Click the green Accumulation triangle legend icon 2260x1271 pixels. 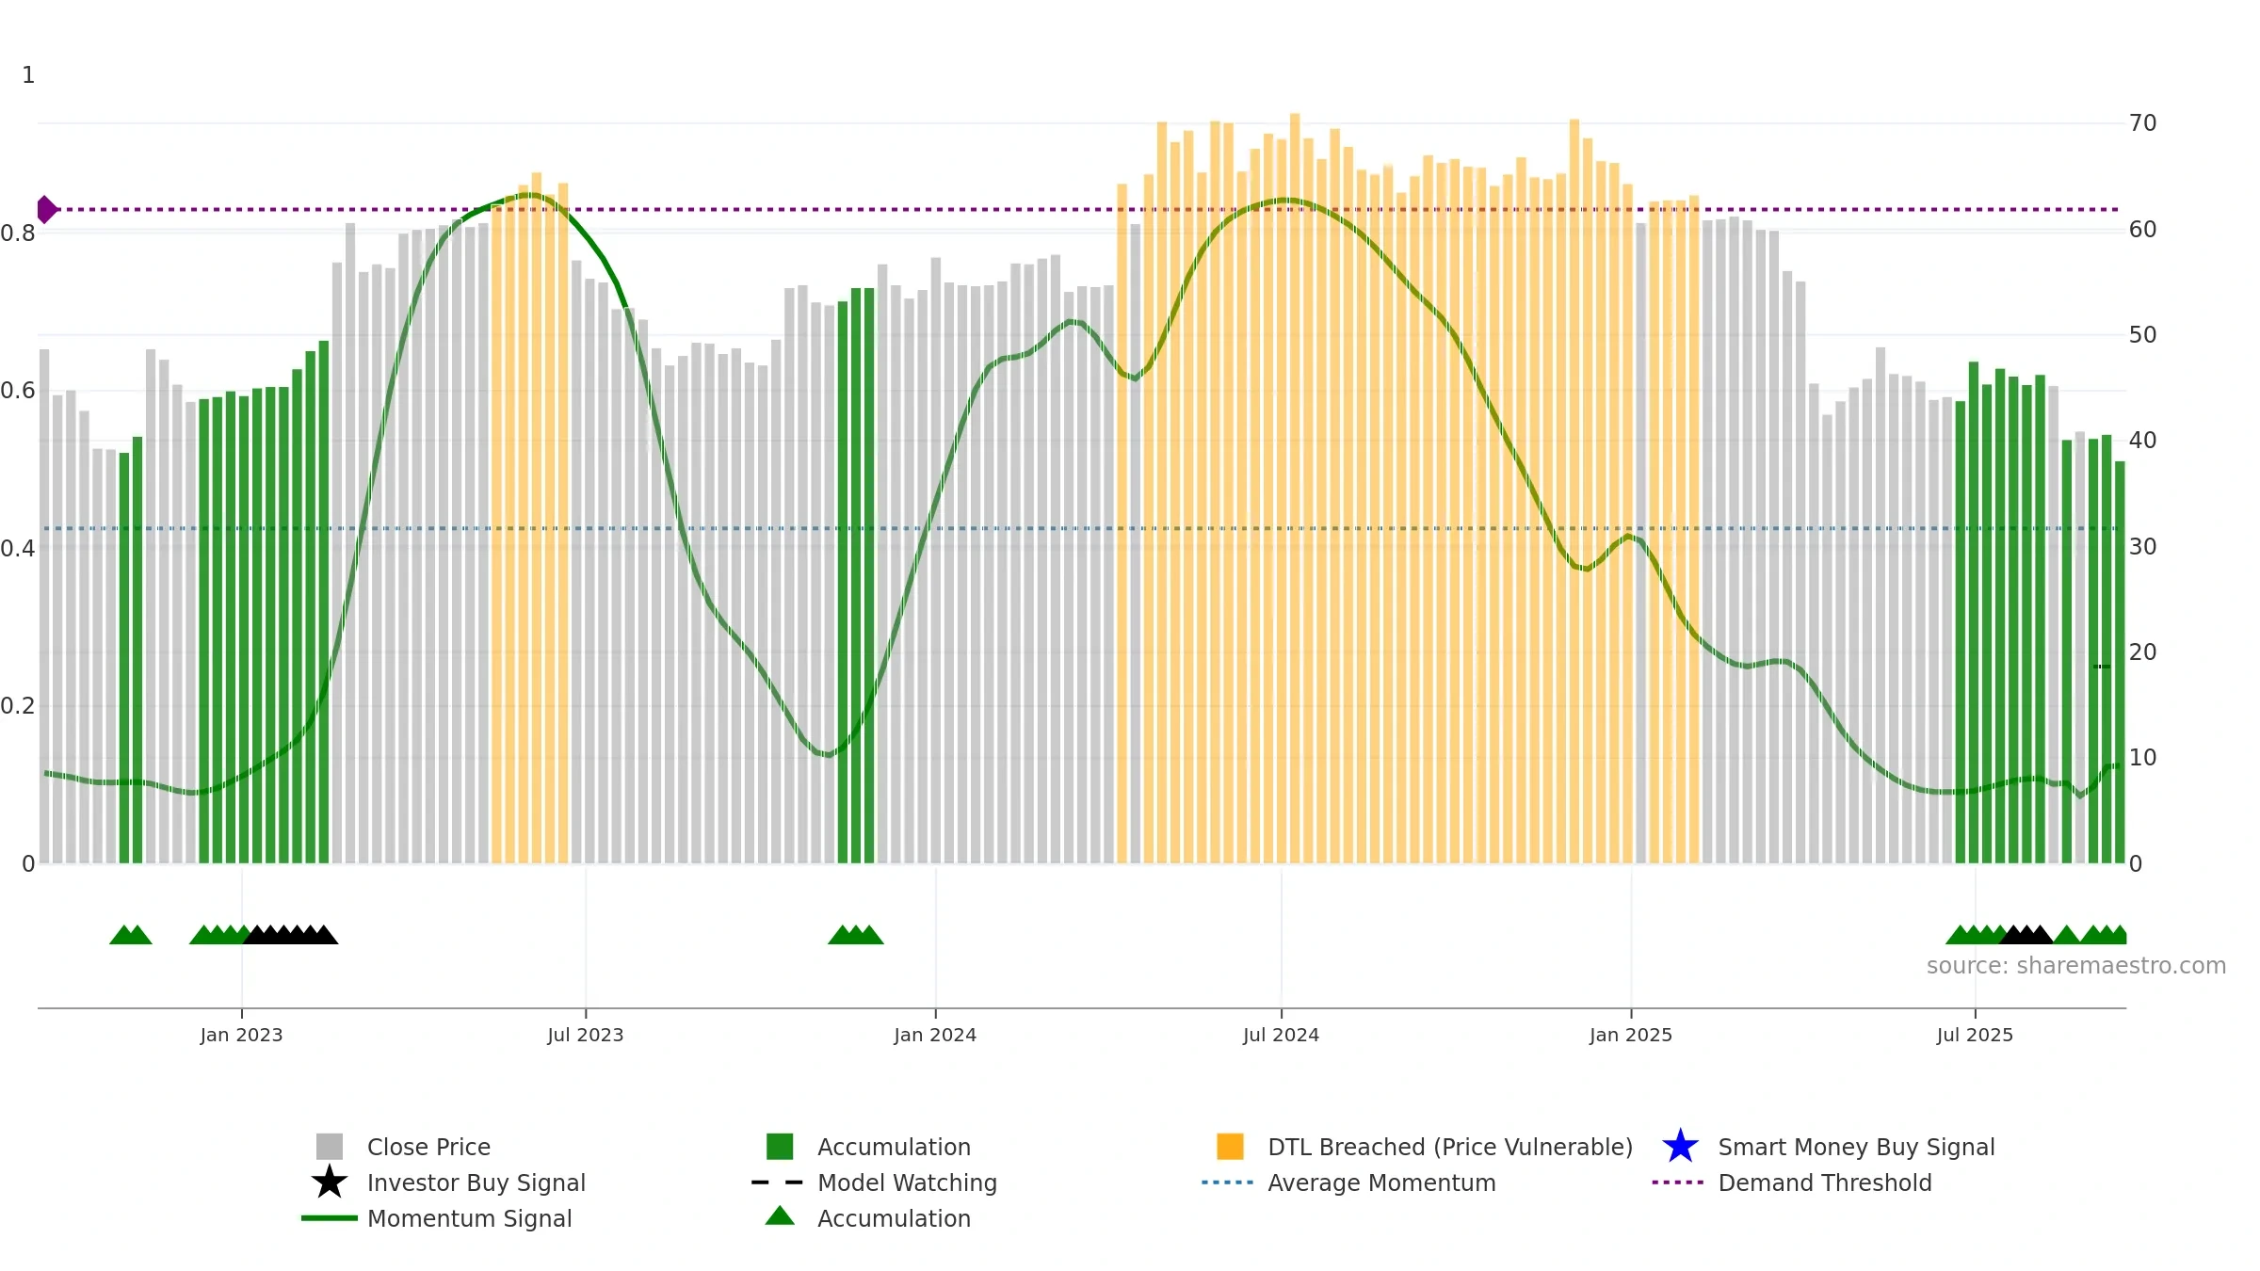(780, 1216)
